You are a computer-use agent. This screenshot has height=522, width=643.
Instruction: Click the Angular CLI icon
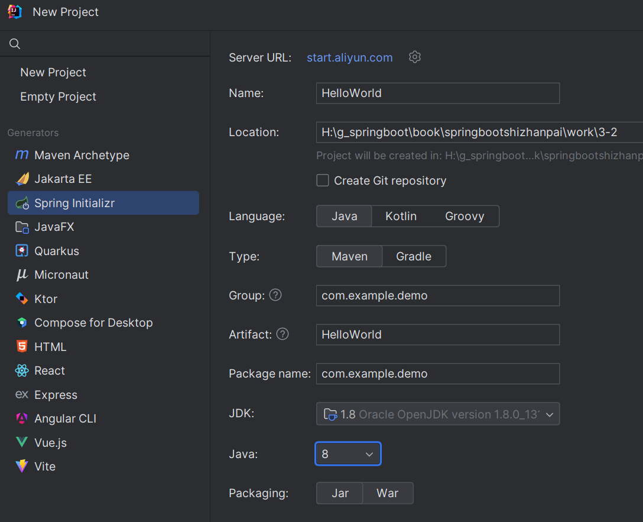point(22,418)
